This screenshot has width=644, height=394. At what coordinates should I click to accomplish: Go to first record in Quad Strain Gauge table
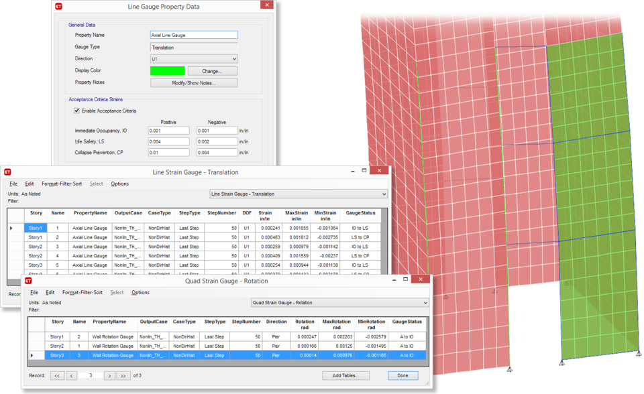57,376
